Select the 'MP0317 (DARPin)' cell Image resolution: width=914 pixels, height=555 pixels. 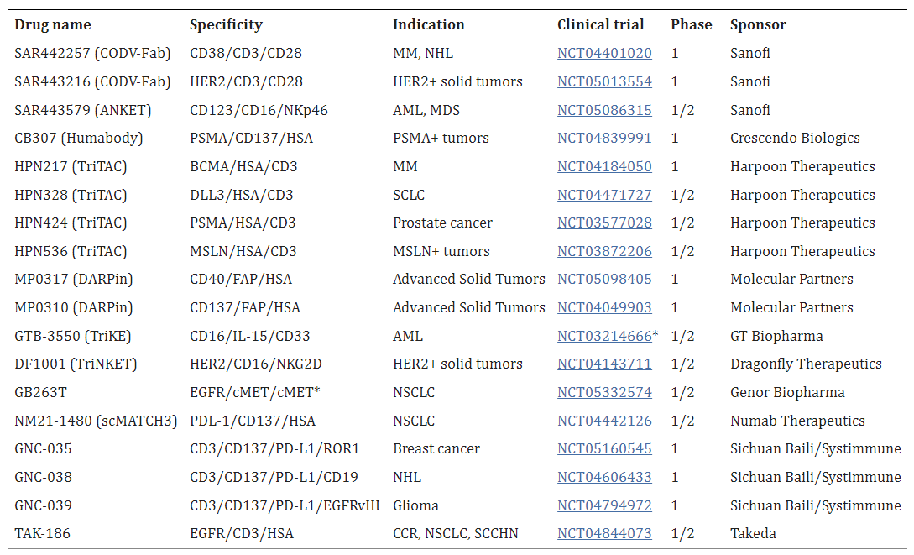[x=74, y=280]
